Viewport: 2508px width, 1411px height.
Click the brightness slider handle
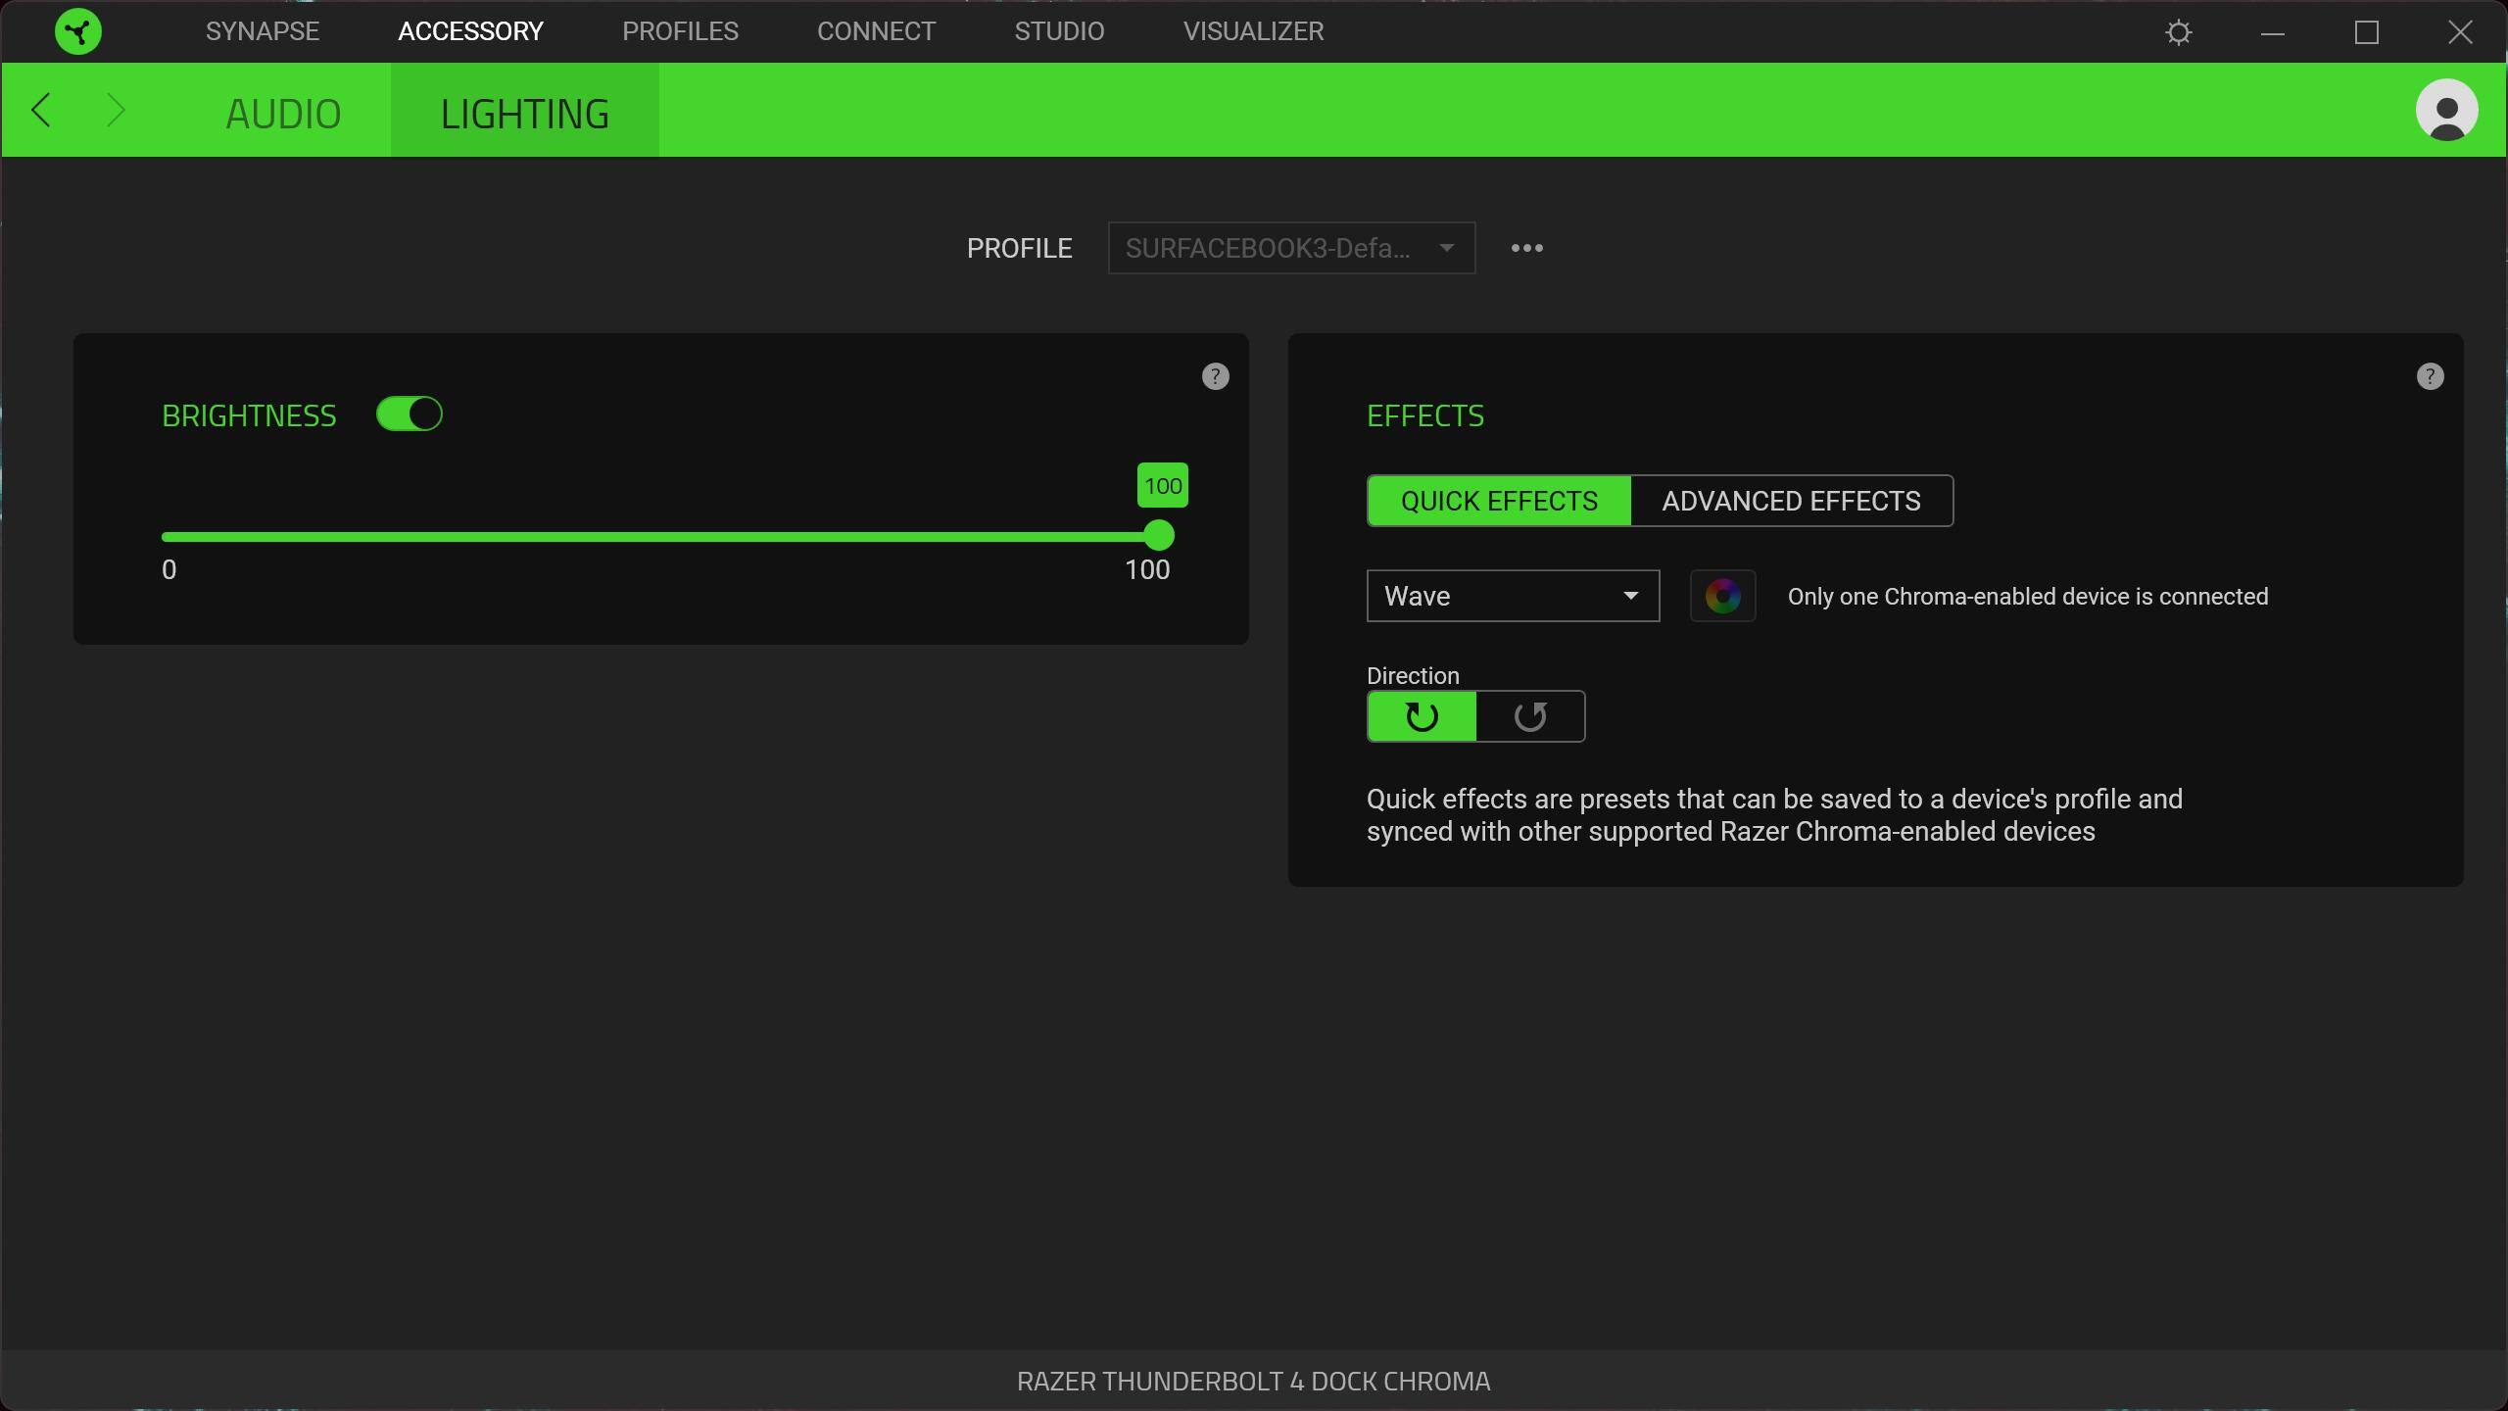coord(1159,536)
